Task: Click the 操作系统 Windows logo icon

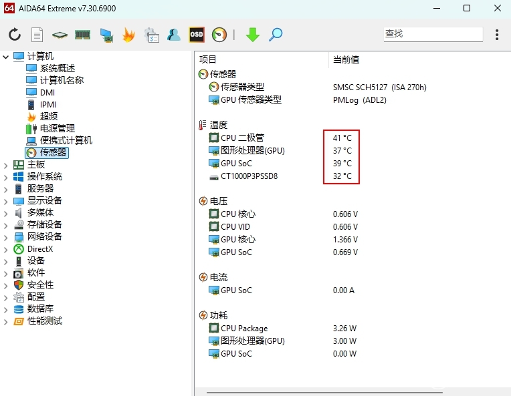Action: pyautogui.click(x=19, y=177)
